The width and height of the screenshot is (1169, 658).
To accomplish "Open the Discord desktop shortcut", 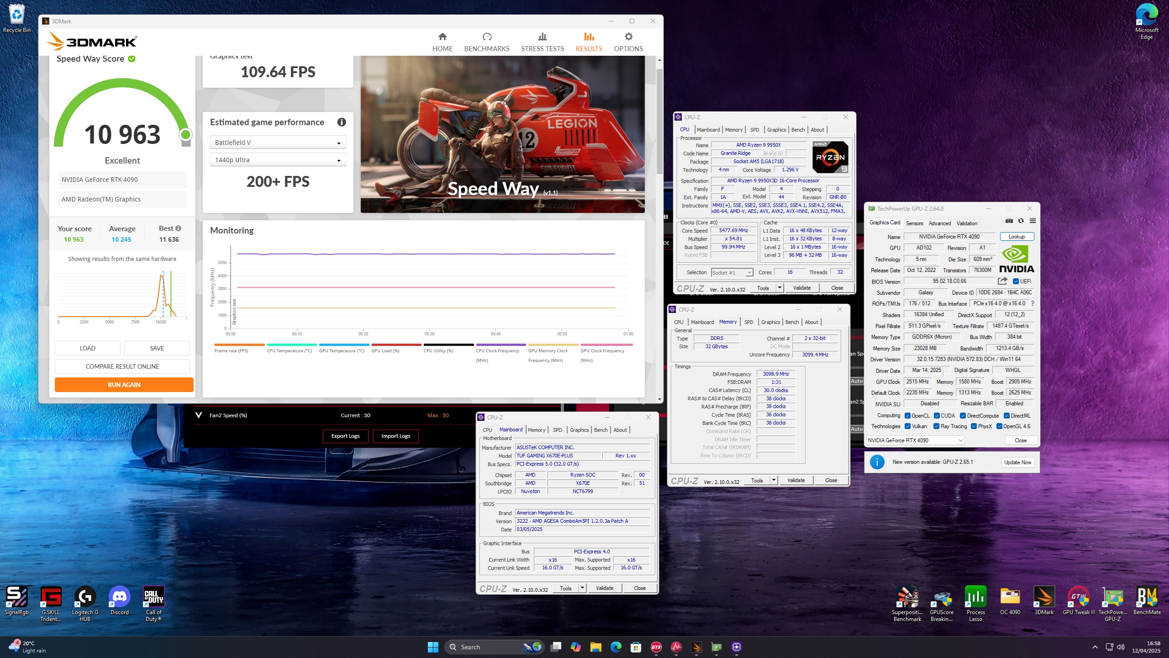I will [120, 600].
